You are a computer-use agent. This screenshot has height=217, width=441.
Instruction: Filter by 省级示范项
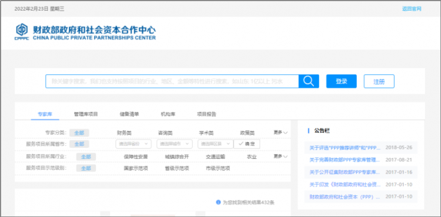pyautogui.click(x=177, y=168)
